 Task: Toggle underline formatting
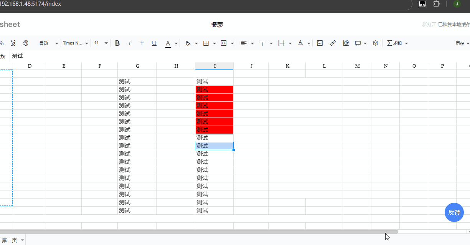pyautogui.click(x=154, y=43)
